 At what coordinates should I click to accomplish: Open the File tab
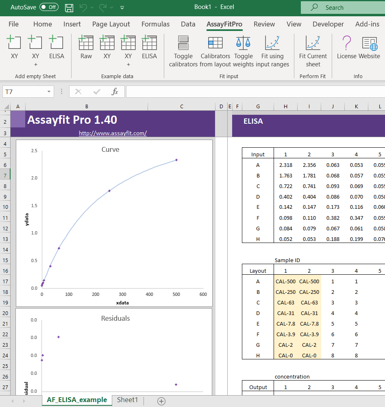[13, 24]
